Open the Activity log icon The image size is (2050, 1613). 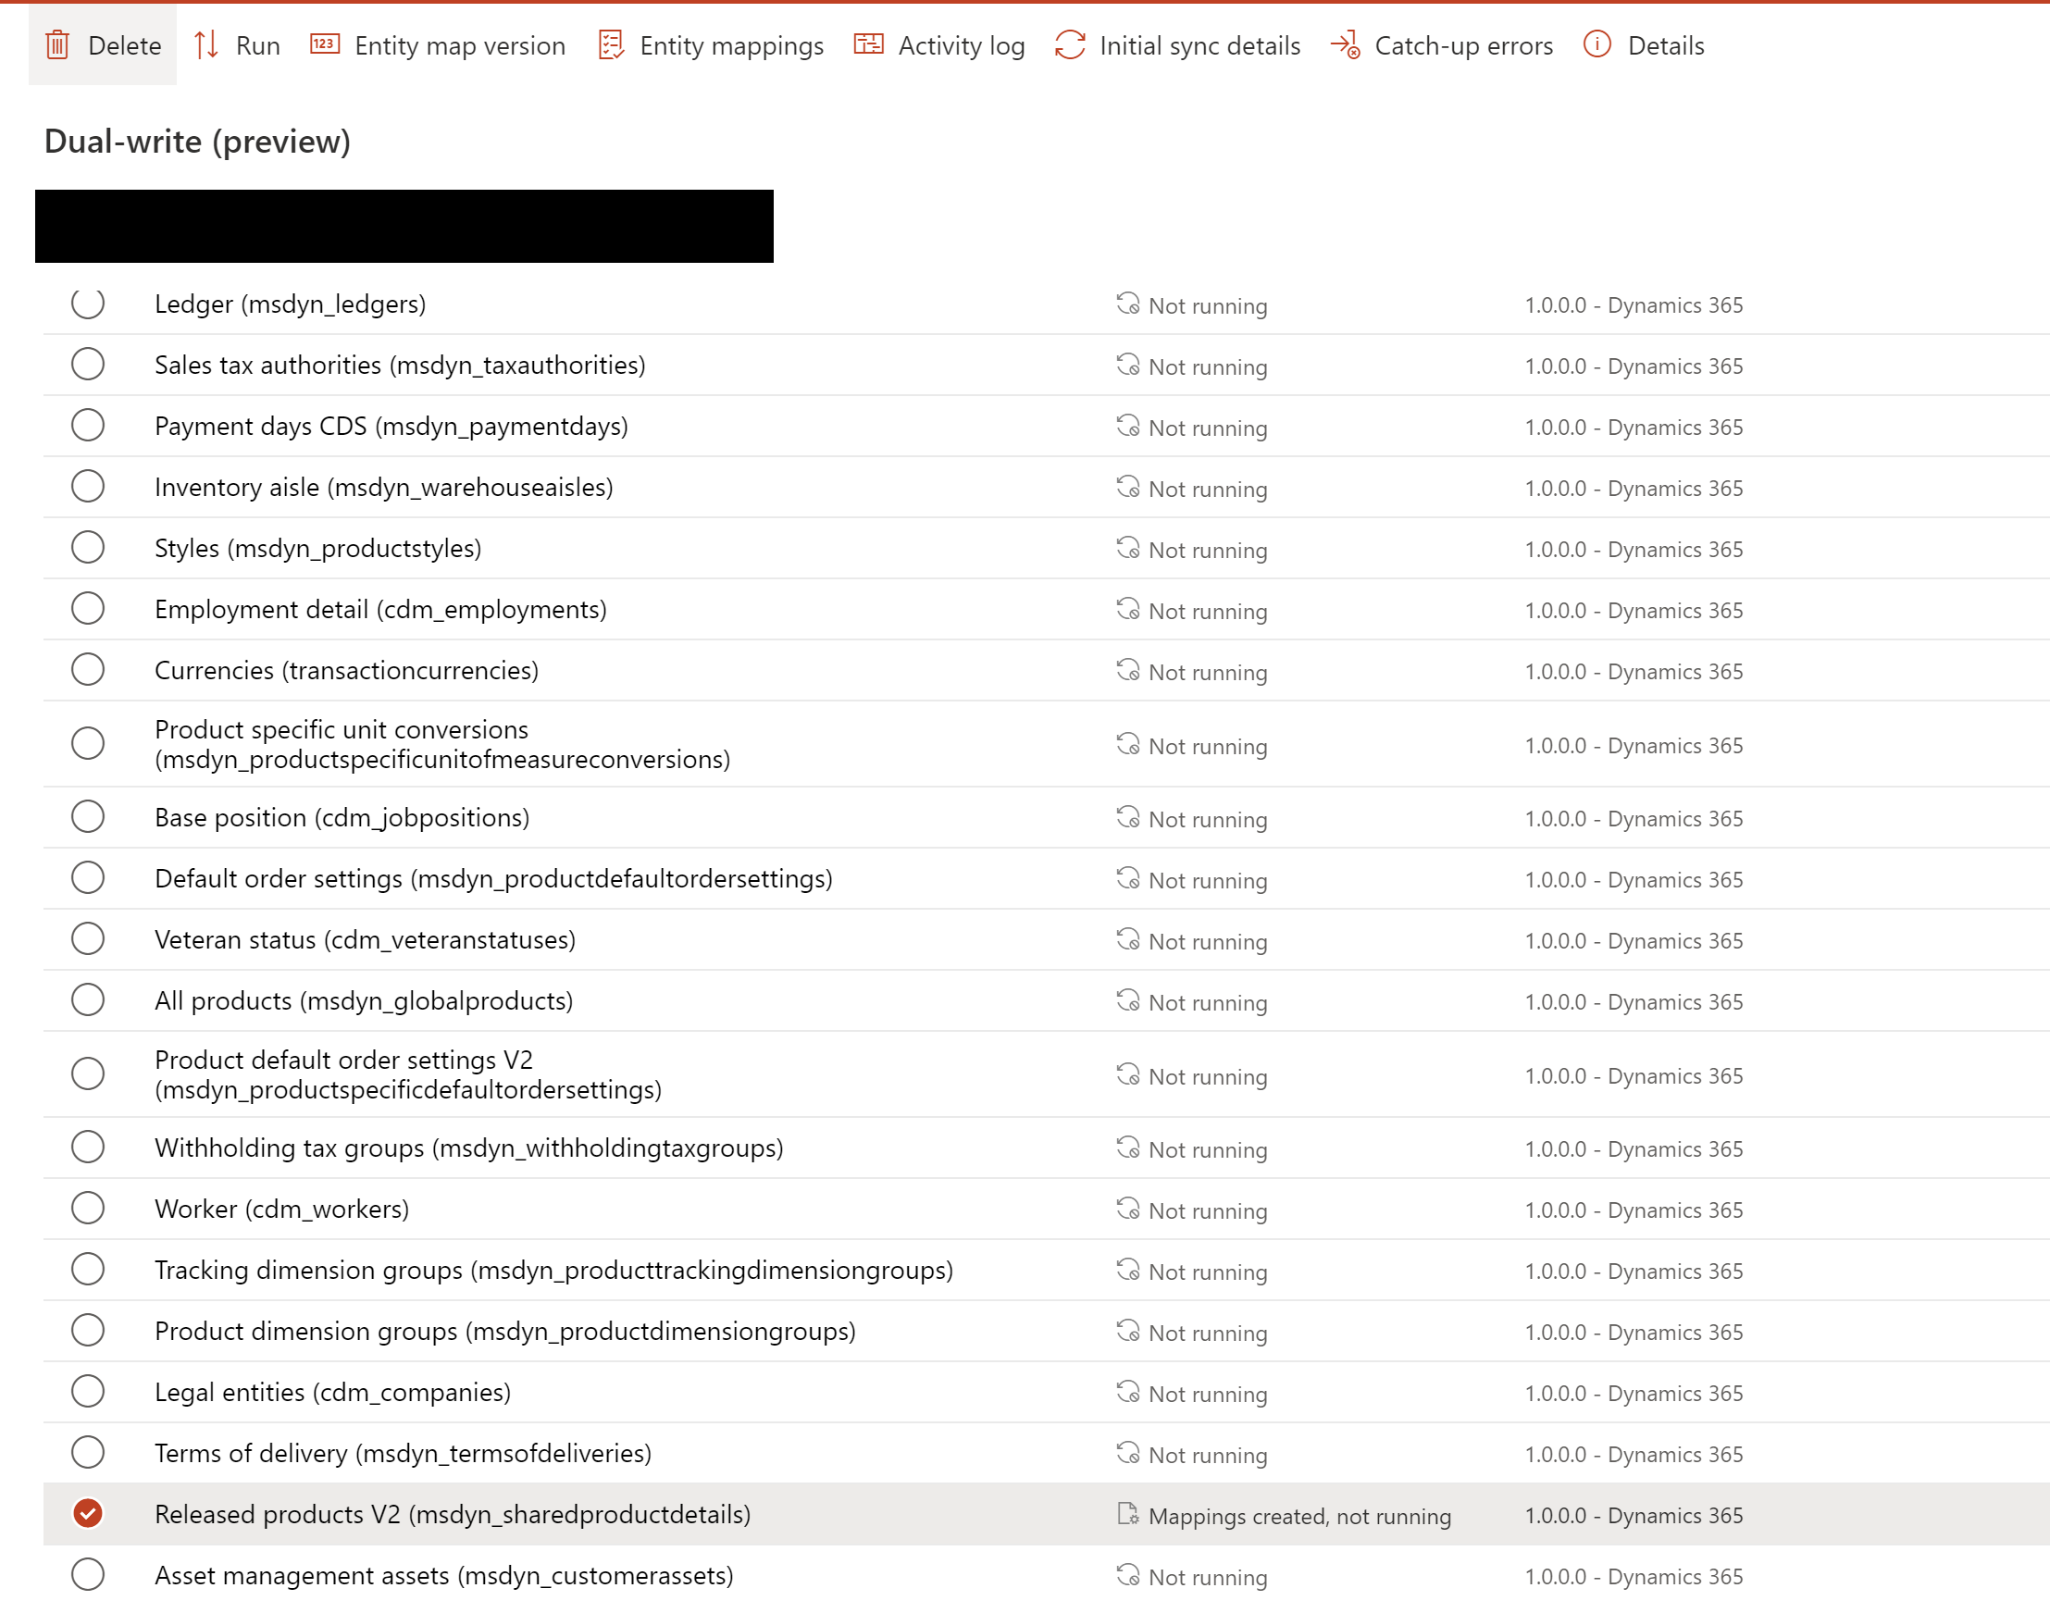tap(868, 44)
